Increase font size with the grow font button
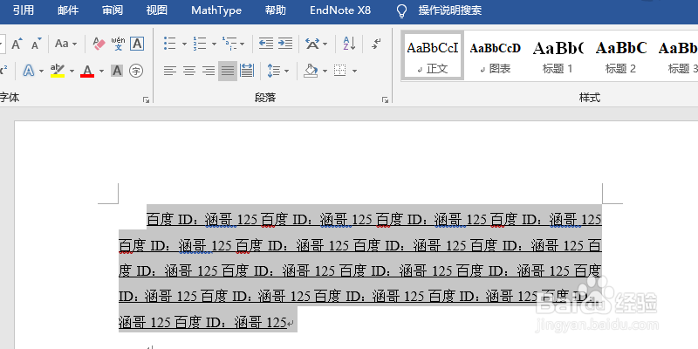This screenshot has height=349, width=698. (x=17, y=44)
